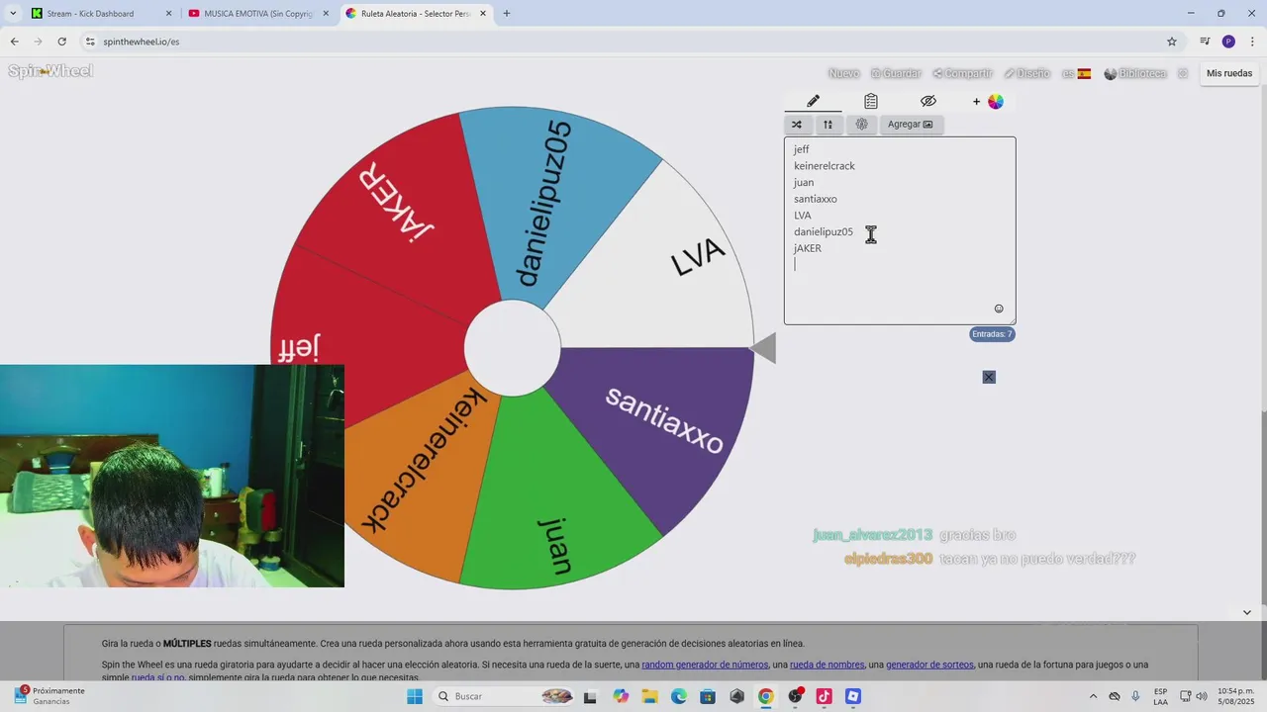
Task: Select the 'keinerelcrack' entry text
Action: click(825, 166)
